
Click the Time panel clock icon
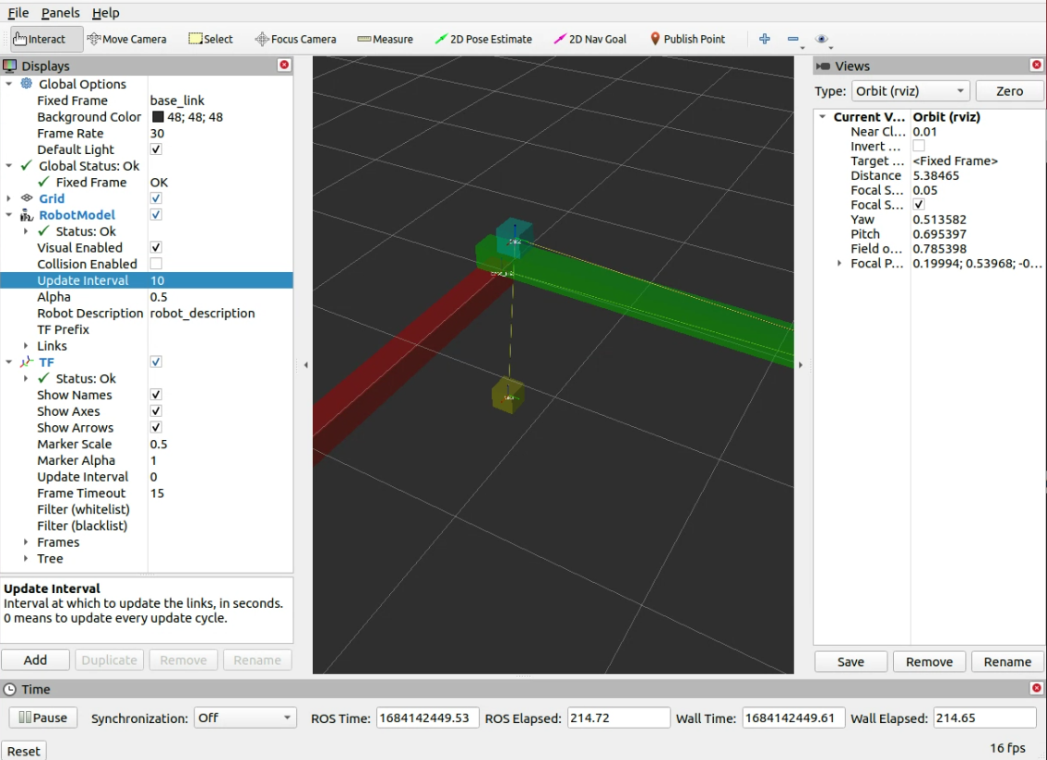tap(10, 689)
